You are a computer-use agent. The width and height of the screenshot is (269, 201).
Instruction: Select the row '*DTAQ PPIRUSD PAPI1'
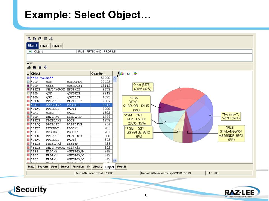point(69,109)
